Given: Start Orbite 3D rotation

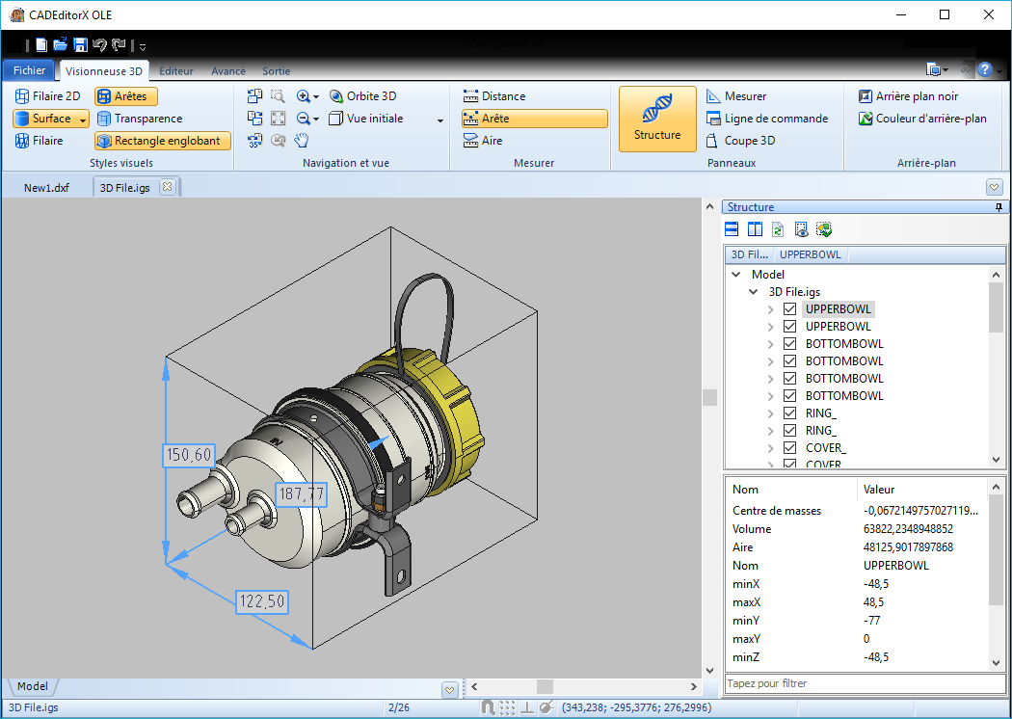Looking at the screenshot, I should coord(362,96).
